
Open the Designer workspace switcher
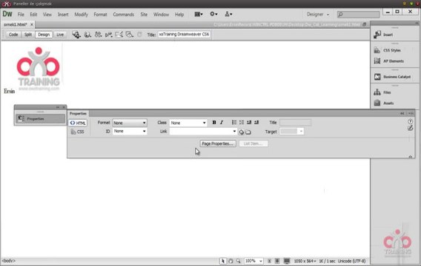point(318,14)
